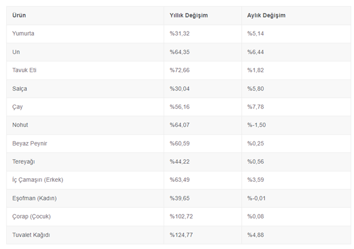
Task: Click the Ürün column header
Action: (x=19, y=15)
